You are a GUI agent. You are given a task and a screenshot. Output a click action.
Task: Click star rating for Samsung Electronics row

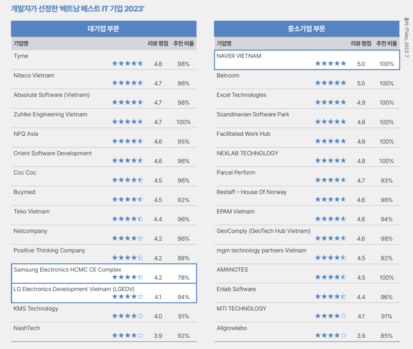coord(127,277)
